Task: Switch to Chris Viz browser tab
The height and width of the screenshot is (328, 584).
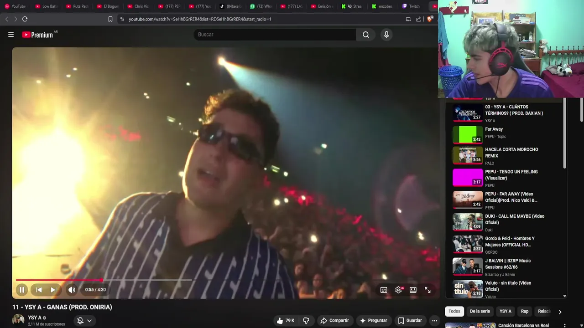Action: coord(138,6)
